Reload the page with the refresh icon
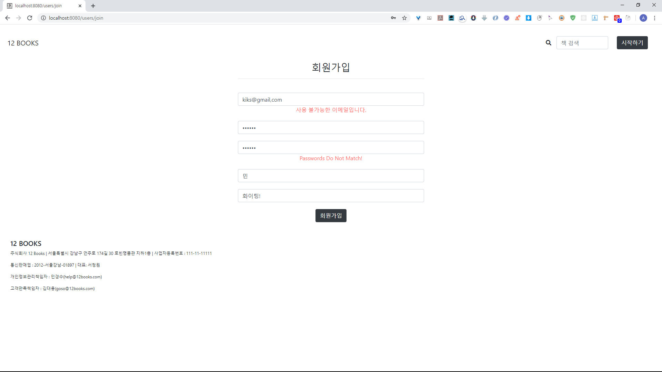662x372 pixels. point(30,18)
